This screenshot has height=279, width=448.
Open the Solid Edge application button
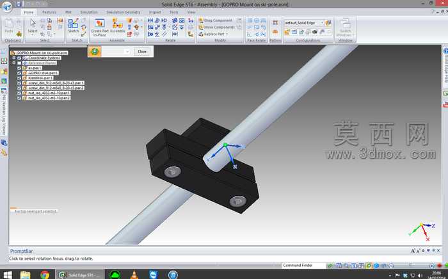coord(7,7)
